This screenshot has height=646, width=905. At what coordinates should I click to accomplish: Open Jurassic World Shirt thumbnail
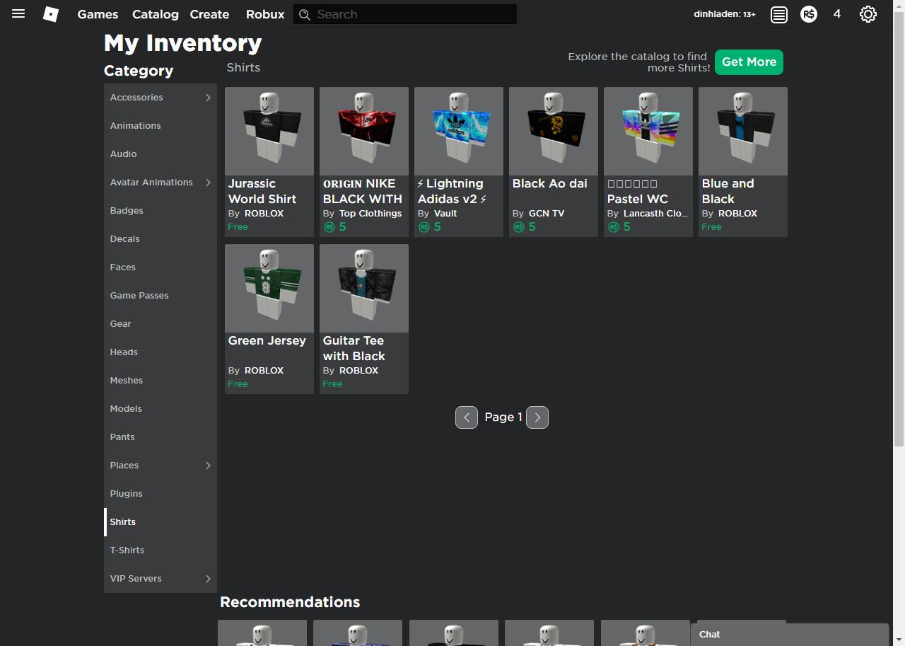pos(269,131)
